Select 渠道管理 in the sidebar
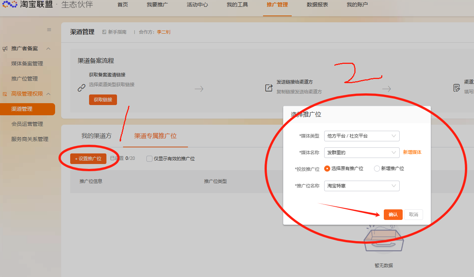This screenshot has height=277, width=474. click(x=28, y=109)
